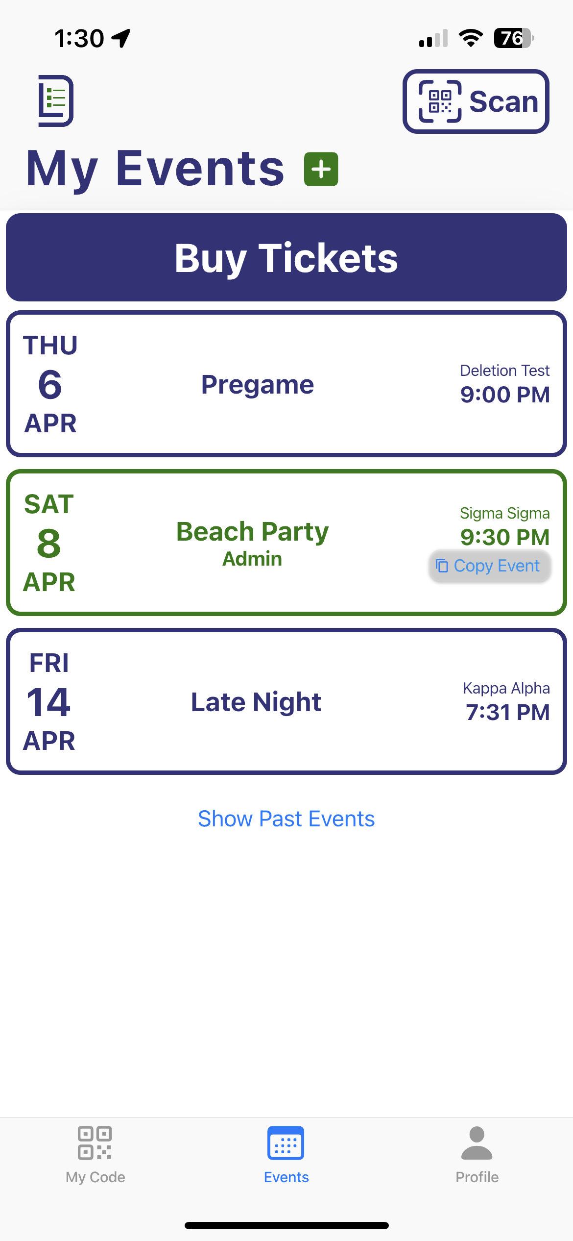Switch to the Profile tab label
This screenshot has width=573, height=1241.
pos(477,1177)
